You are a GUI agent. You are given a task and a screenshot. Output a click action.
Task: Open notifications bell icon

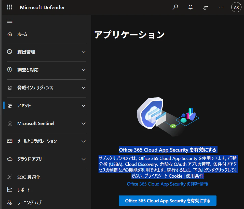point(191,7)
